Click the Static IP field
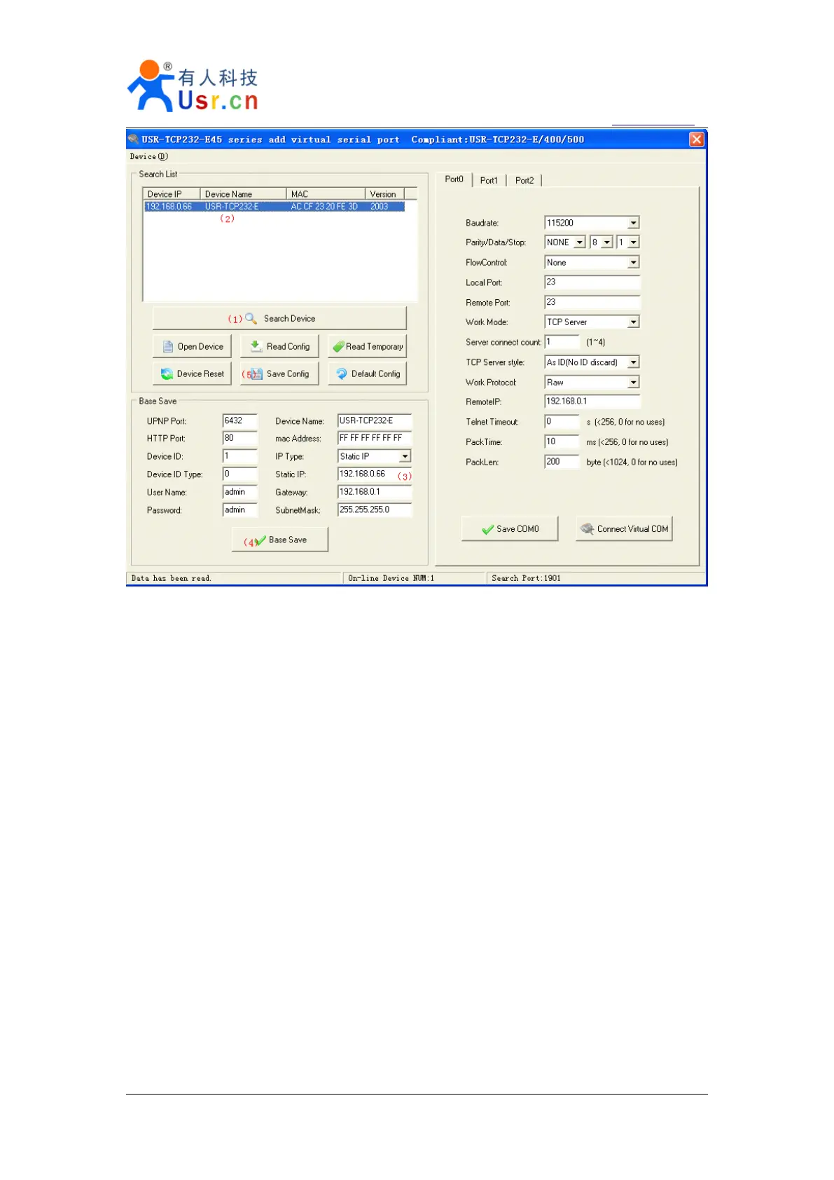Viewport: 834px width, 1180px height. click(x=375, y=474)
